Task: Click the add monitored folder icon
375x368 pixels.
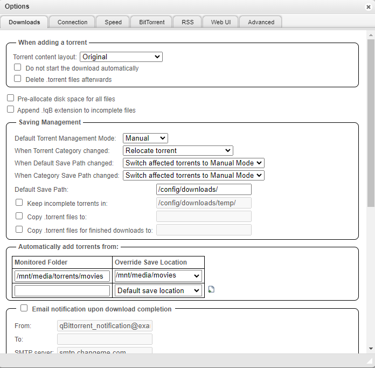Action: pyautogui.click(x=211, y=290)
